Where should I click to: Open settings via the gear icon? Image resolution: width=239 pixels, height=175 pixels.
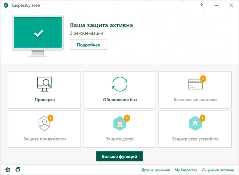click(8, 169)
